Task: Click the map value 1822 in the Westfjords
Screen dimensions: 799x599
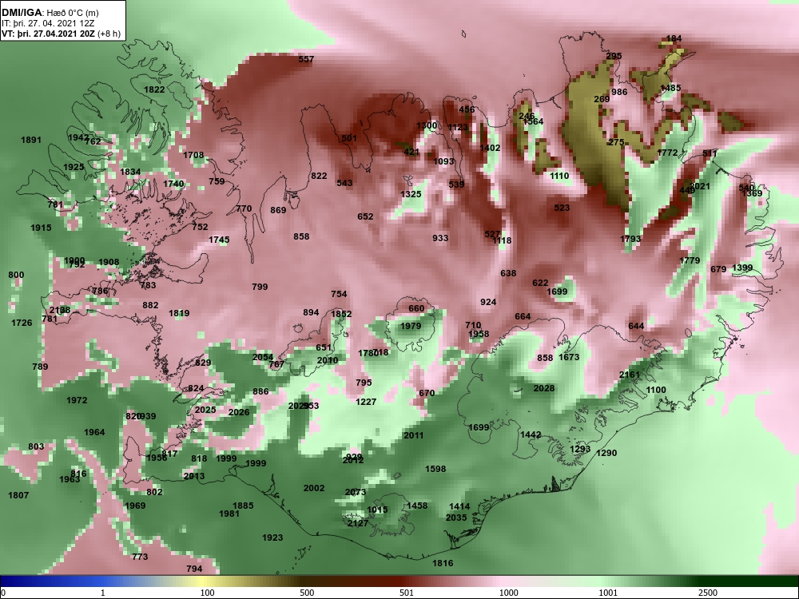Action: (154, 89)
